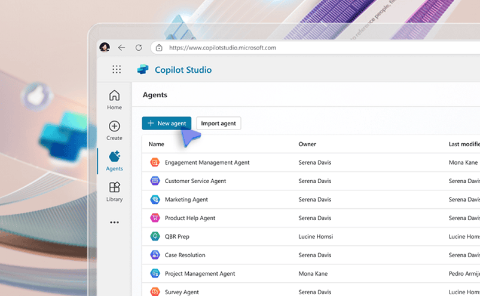Open the app launcher grid icon
Image resolution: width=480 pixels, height=296 pixels.
(117, 70)
